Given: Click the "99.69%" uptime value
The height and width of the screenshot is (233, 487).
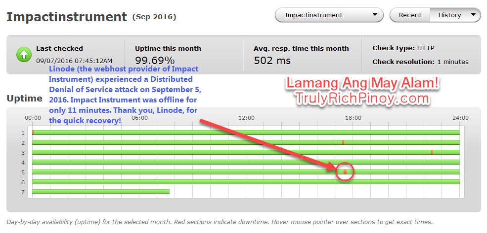Looking at the screenshot, I should tap(155, 60).
